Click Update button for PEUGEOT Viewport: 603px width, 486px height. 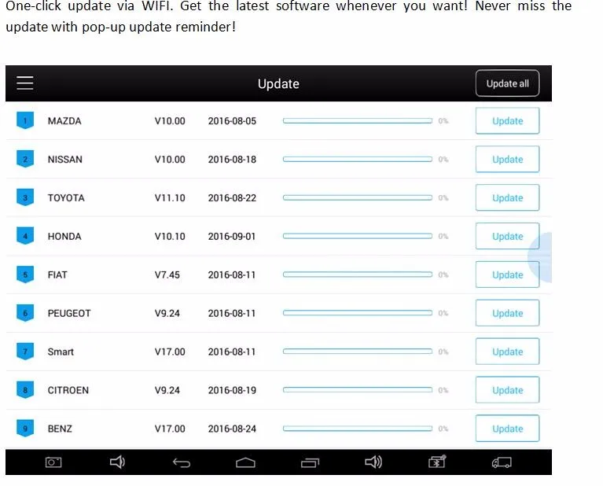507,313
